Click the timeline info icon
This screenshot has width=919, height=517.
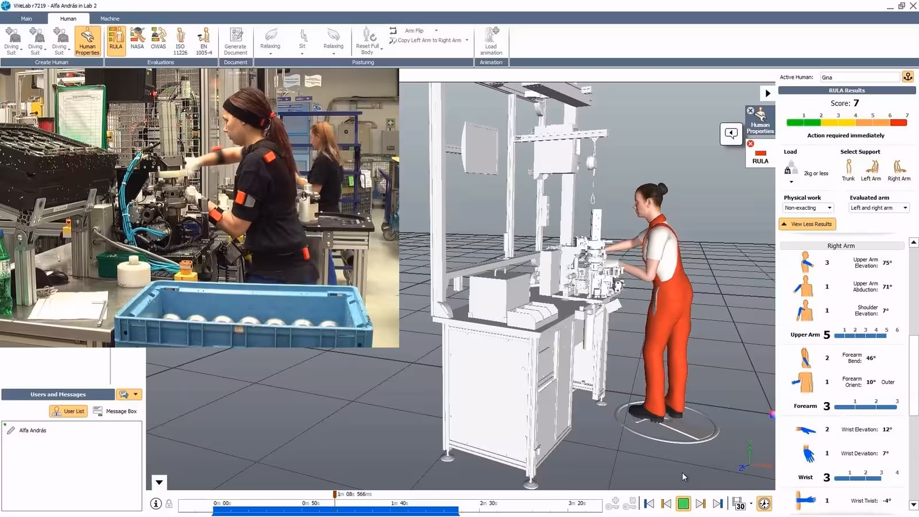(156, 504)
